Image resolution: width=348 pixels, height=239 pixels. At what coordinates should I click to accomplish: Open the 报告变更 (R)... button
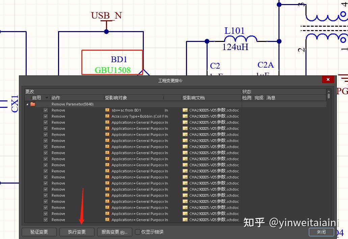(x=114, y=232)
